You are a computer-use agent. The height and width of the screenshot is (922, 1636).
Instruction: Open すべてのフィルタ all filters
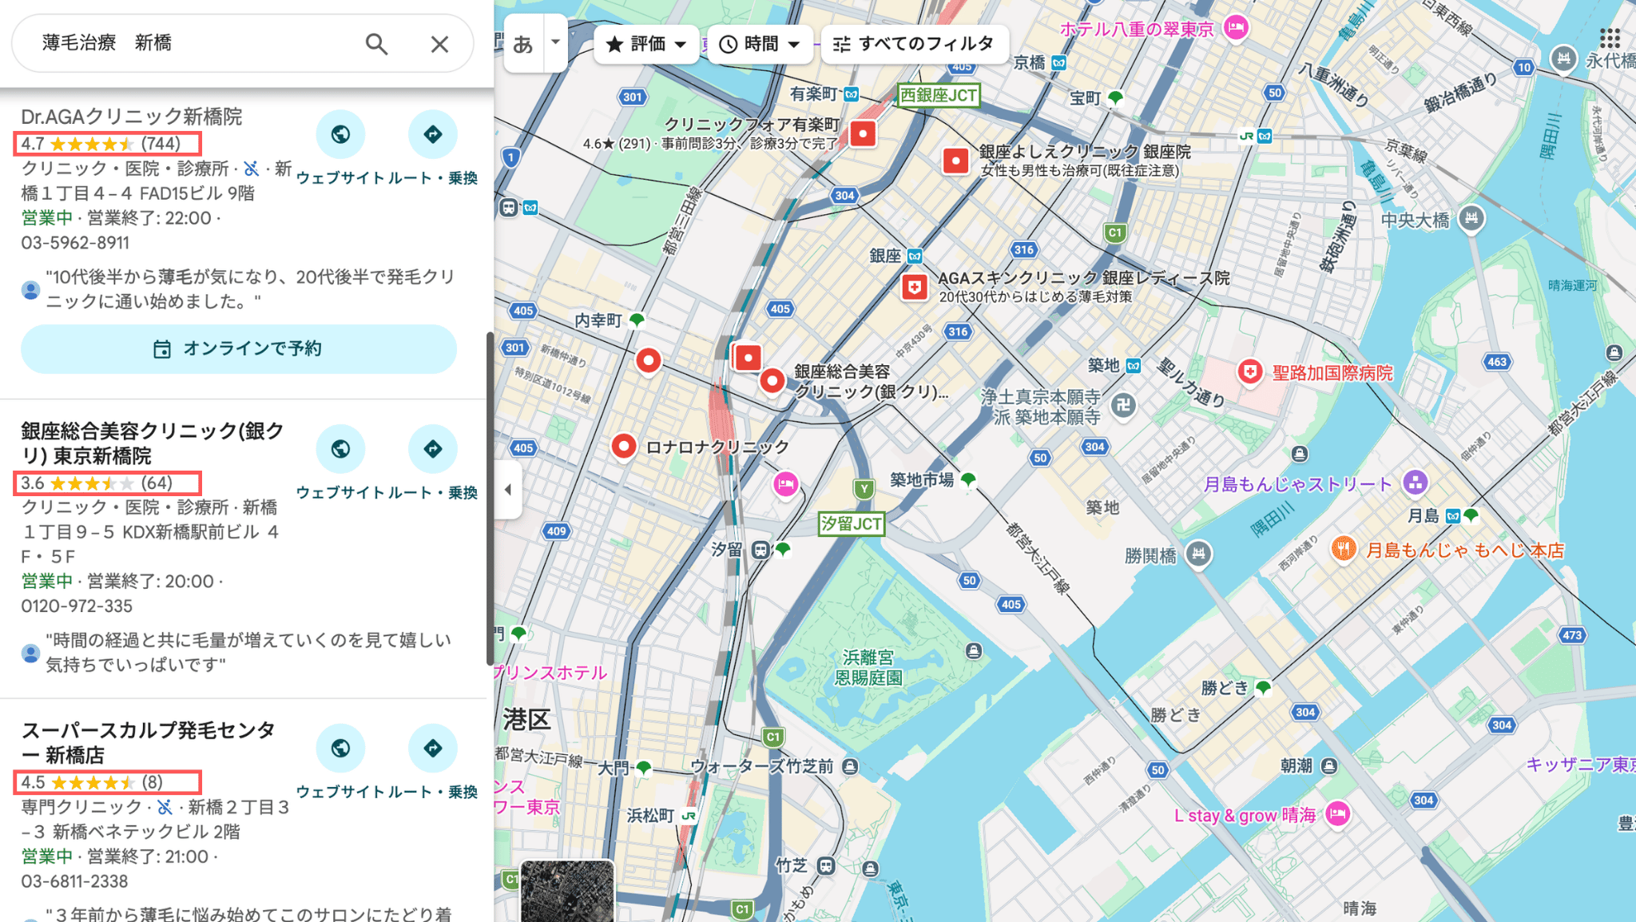[x=915, y=44]
